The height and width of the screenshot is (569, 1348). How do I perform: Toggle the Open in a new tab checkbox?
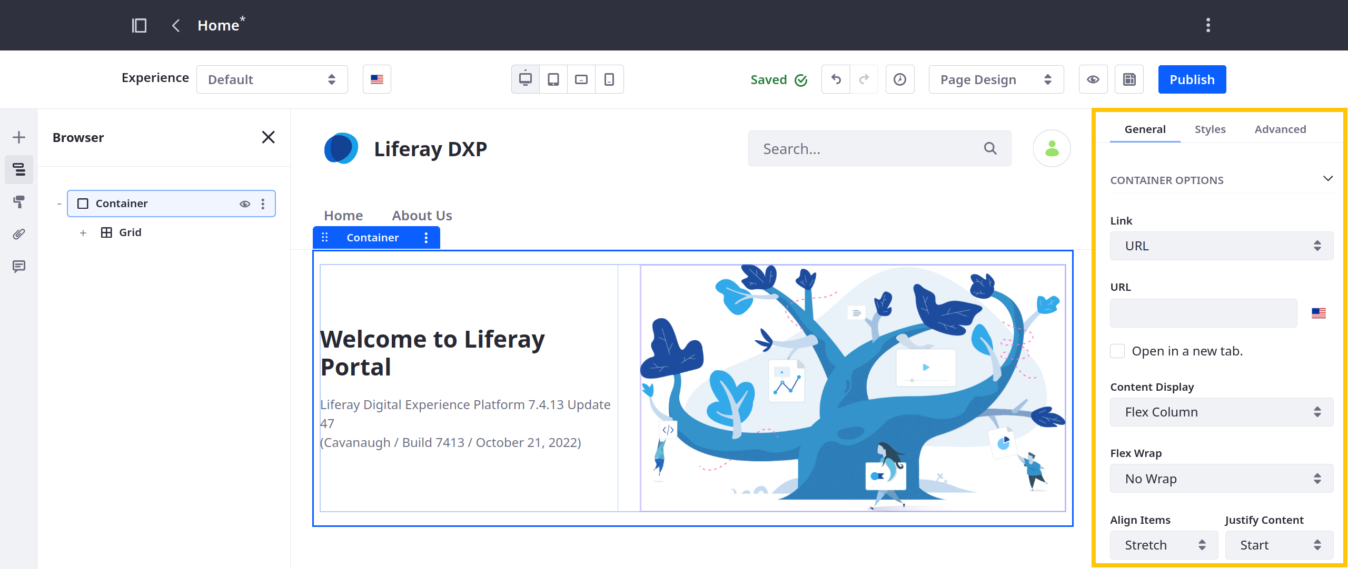point(1116,351)
